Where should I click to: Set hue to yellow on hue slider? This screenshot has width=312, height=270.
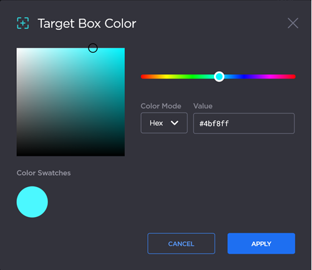coord(167,77)
